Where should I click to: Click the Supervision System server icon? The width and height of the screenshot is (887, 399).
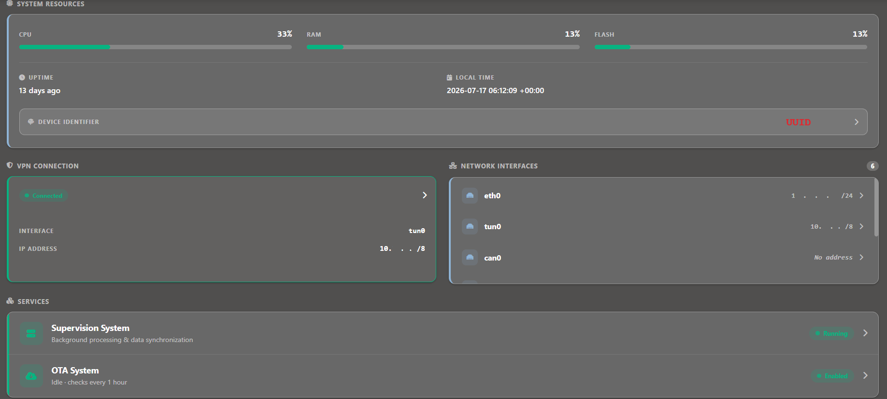click(x=31, y=333)
